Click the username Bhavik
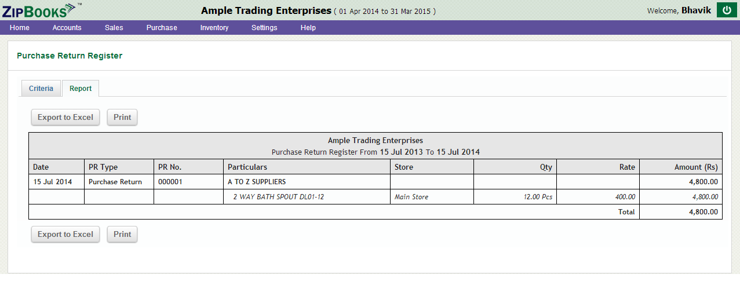Screen dimensions: 740x285 (696, 10)
